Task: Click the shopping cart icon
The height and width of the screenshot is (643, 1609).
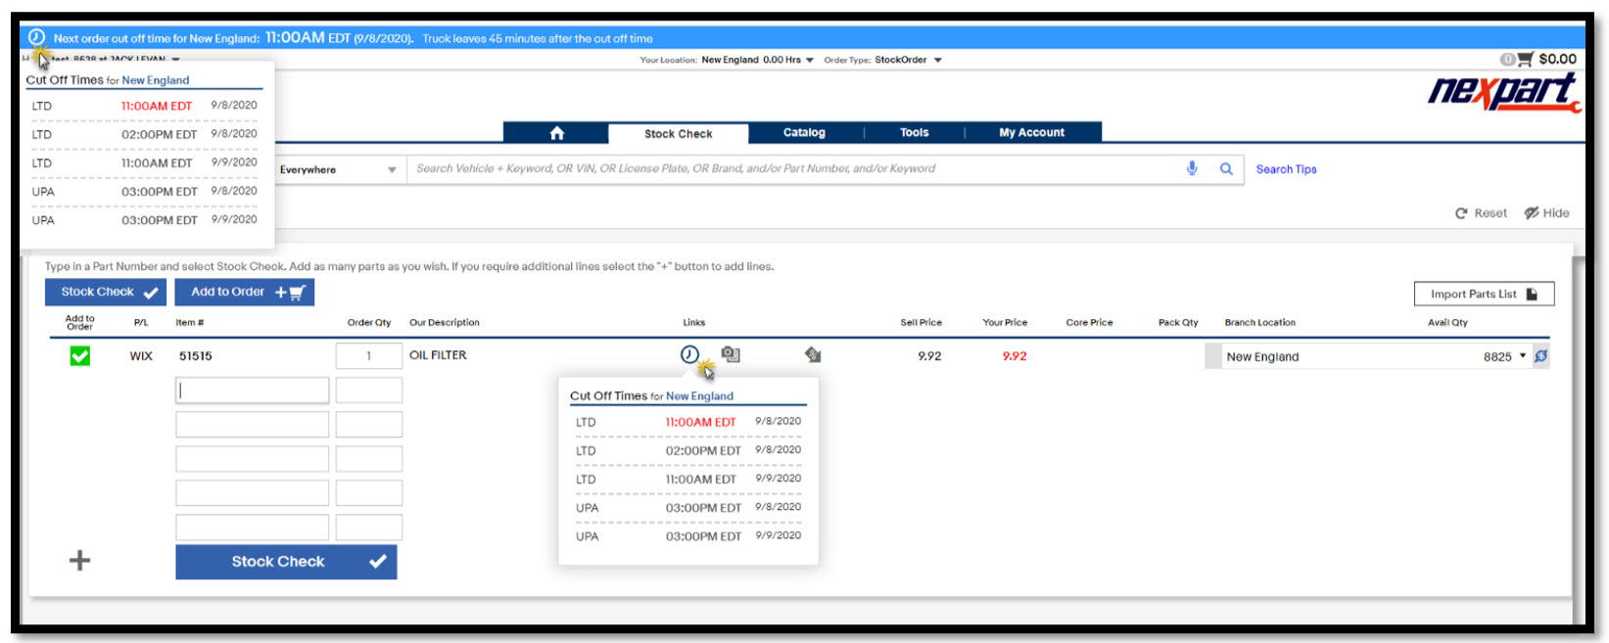Action: [1525, 60]
